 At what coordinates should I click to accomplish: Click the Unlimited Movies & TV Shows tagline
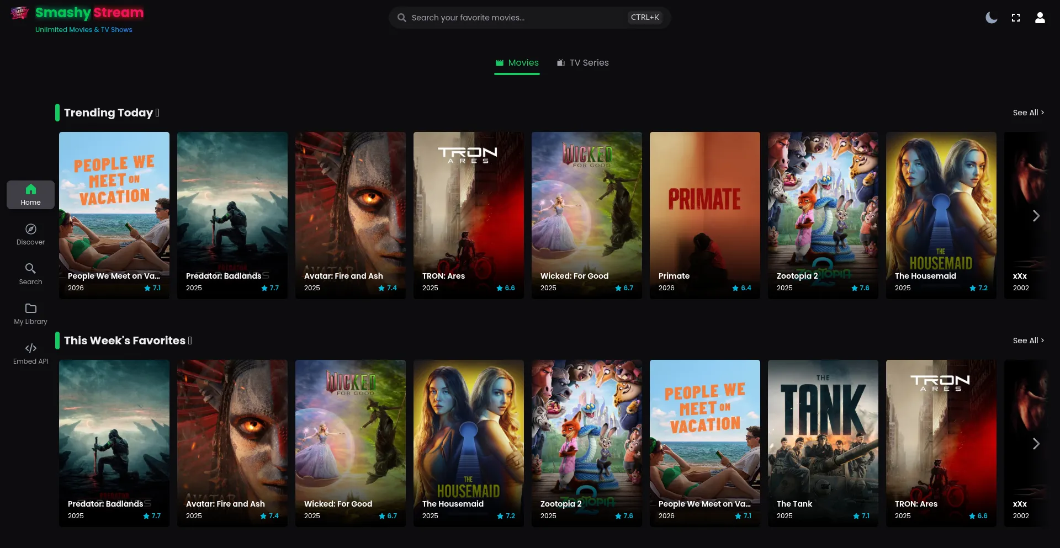tap(84, 30)
